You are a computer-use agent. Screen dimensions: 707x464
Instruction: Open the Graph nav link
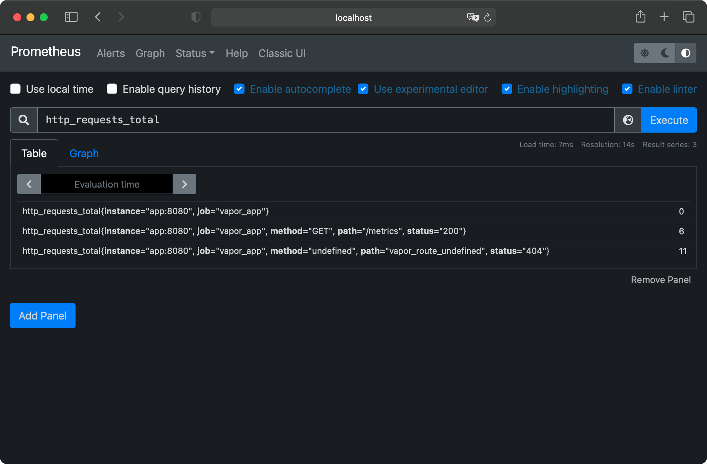pos(150,53)
